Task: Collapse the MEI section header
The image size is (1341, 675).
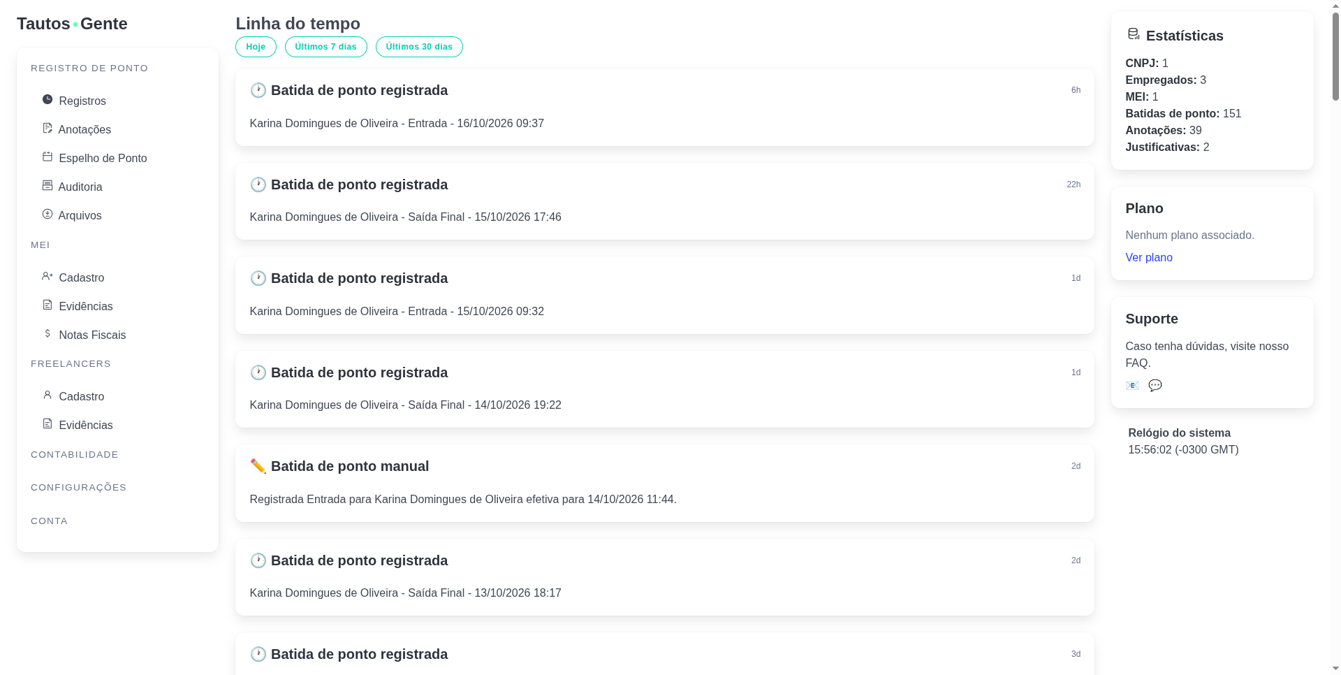Action: click(x=41, y=245)
